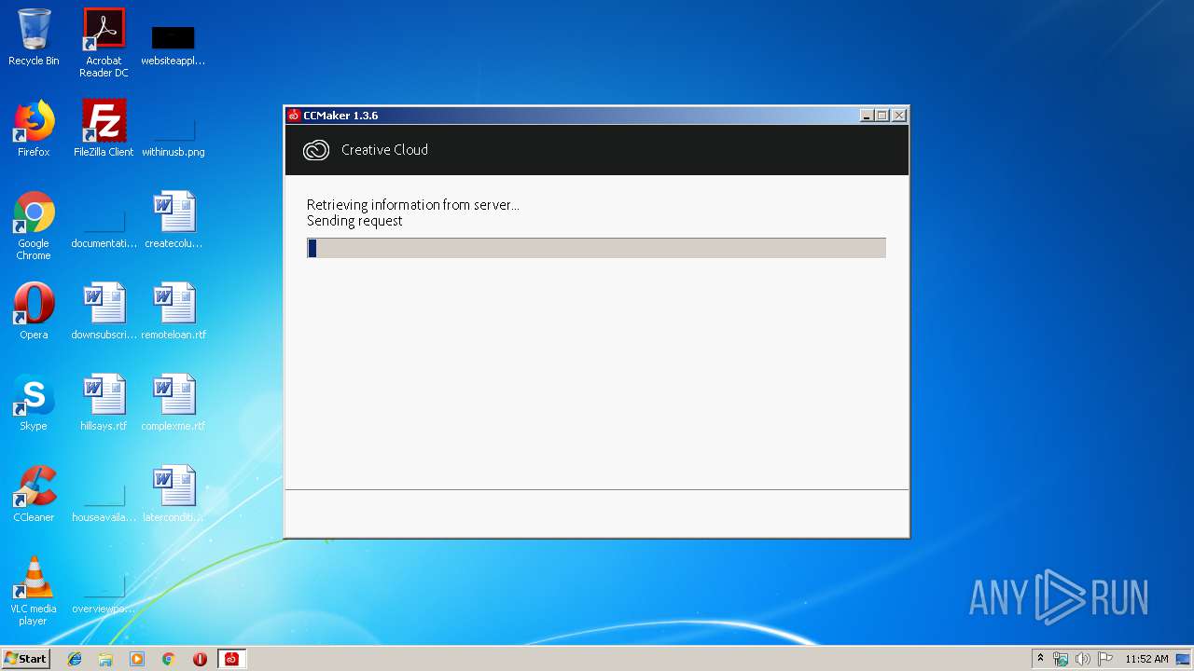This screenshot has width=1194, height=671.
Task: Click the 'Sending request' status text
Action: pyautogui.click(x=354, y=221)
